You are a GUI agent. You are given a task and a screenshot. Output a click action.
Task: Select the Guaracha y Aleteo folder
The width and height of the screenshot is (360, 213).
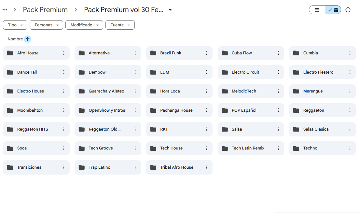click(106, 91)
